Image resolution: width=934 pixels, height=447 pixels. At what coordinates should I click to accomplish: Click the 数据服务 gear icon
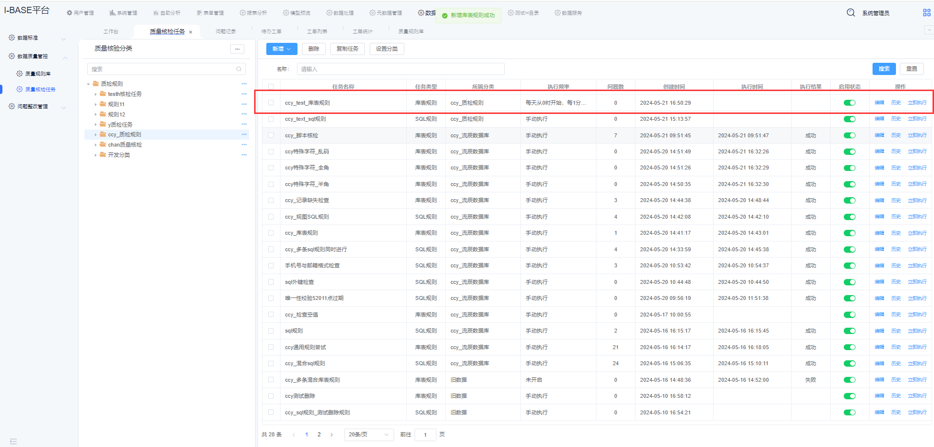tap(557, 13)
